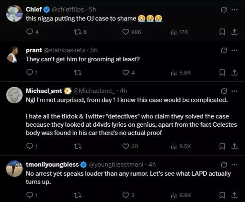245x202 pixels.
Task: Share Chief's tweet
Action: pos(234,32)
